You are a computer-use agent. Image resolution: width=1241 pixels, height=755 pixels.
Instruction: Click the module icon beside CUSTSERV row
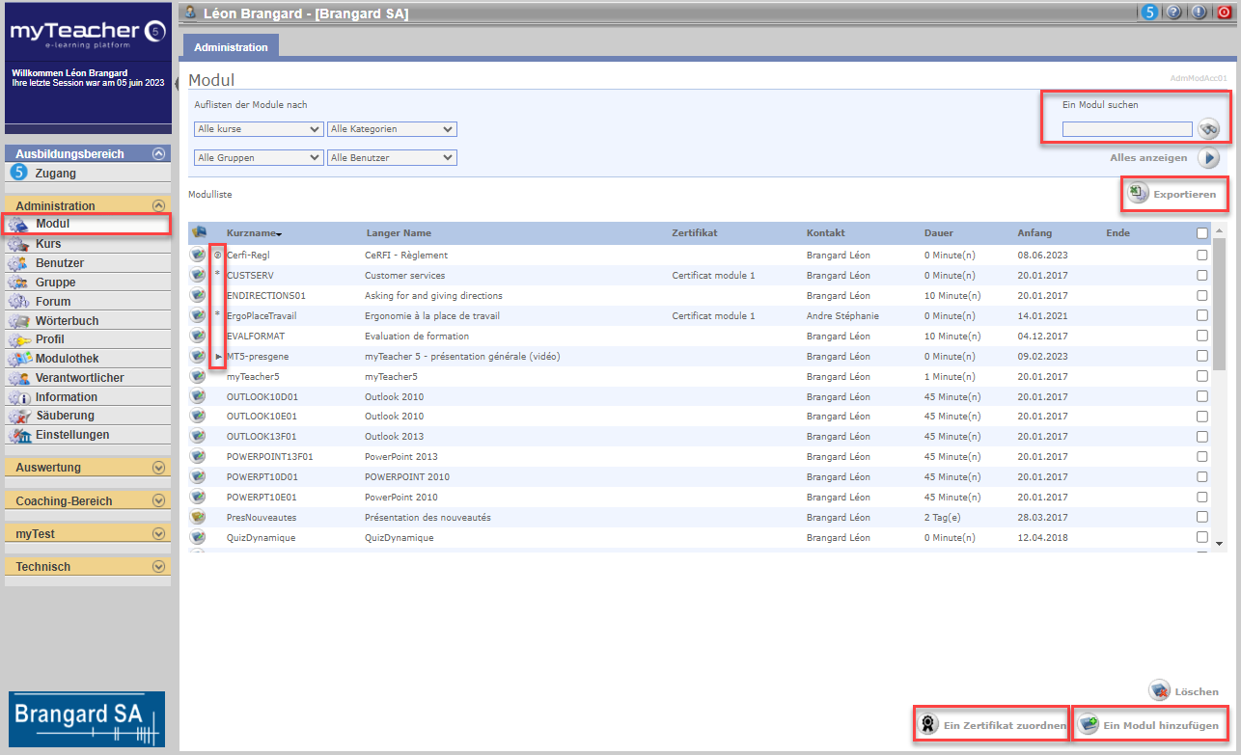(x=198, y=276)
